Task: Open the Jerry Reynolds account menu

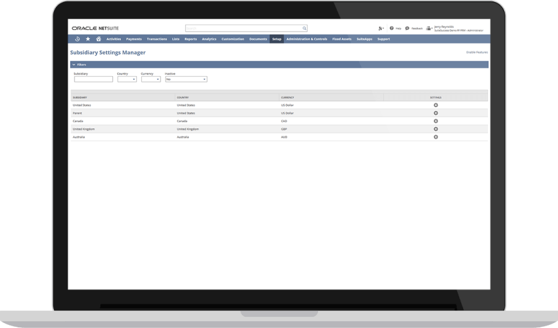Action: point(459,29)
